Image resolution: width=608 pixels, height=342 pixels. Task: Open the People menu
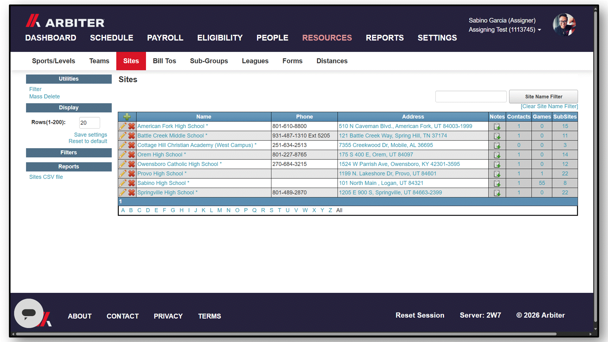(272, 38)
